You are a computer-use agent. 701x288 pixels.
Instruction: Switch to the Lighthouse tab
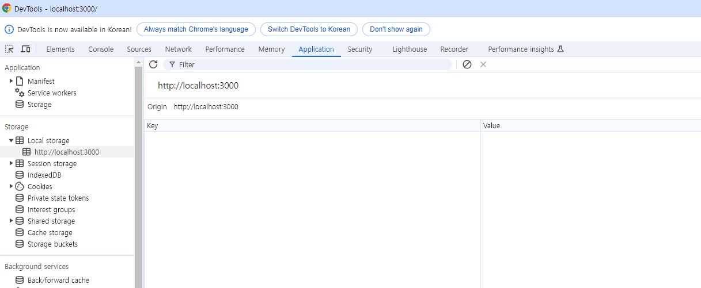[x=410, y=49]
